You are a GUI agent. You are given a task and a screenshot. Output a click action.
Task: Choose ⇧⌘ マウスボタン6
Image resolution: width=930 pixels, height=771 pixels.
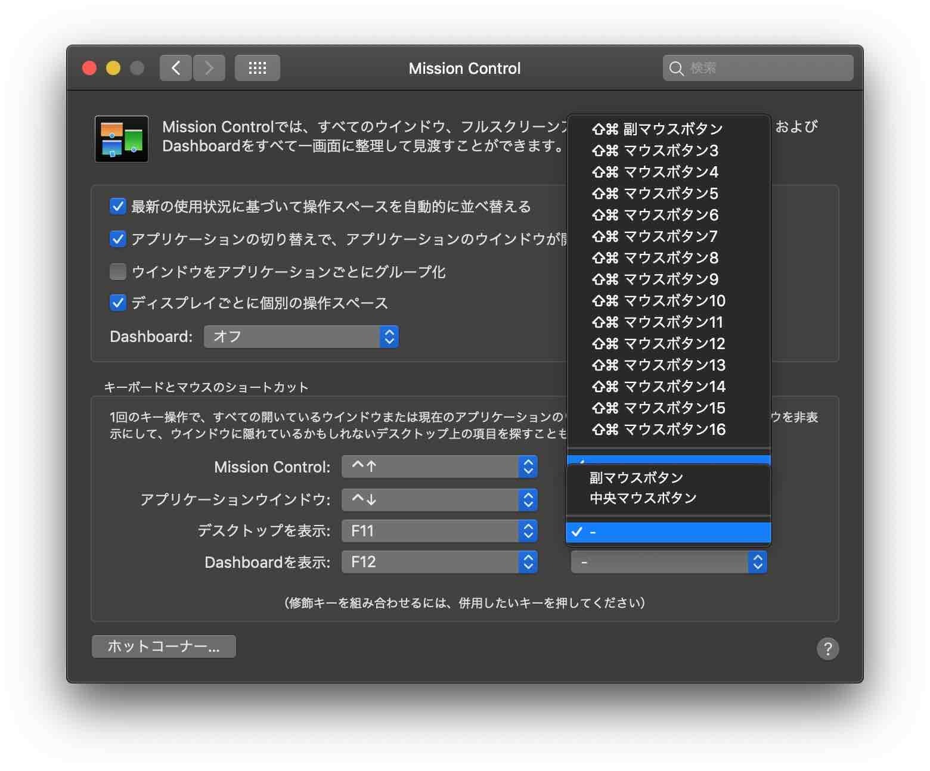[669, 214]
